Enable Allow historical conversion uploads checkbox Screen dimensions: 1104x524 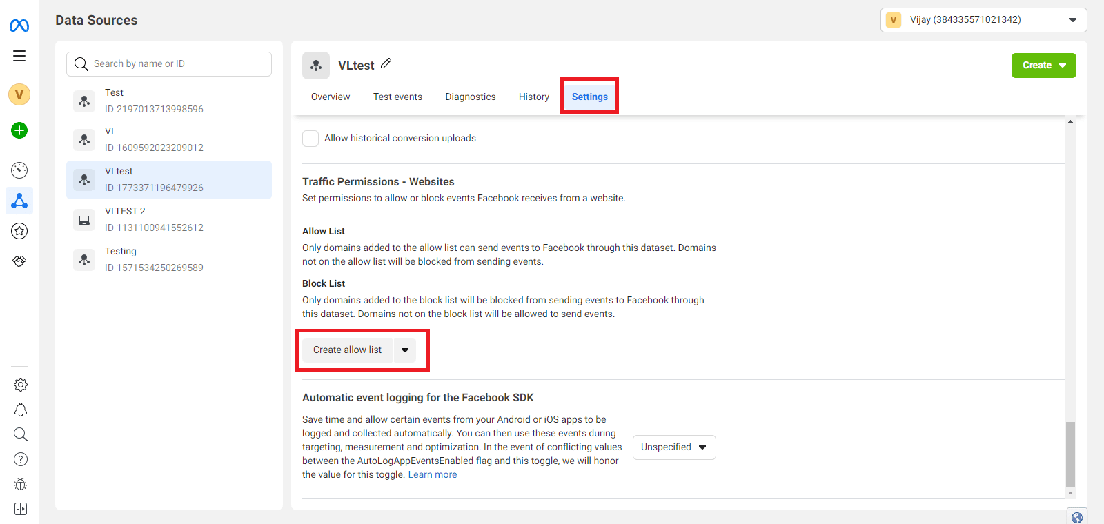(310, 139)
